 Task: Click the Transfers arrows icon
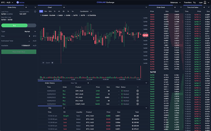pos(194,2)
